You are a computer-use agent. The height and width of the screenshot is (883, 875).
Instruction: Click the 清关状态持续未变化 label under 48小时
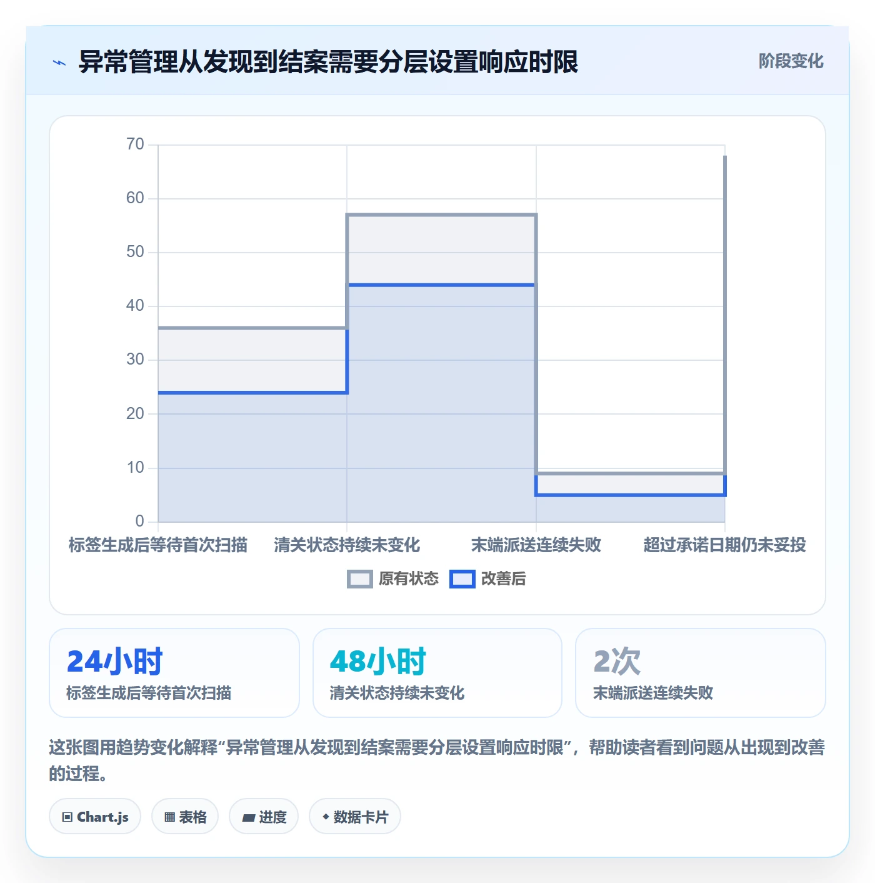(x=397, y=693)
